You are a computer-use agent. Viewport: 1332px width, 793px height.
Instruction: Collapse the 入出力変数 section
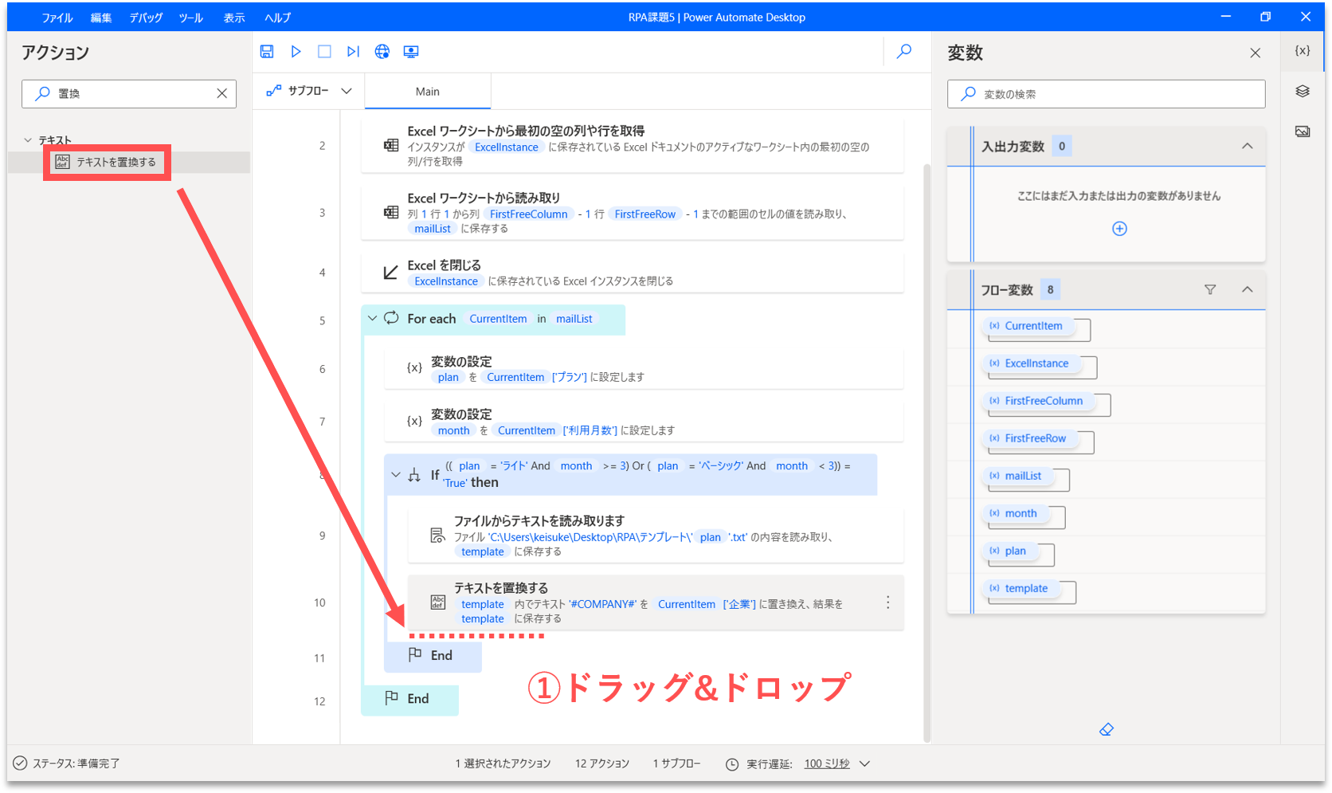click(x=1248, y=146)
